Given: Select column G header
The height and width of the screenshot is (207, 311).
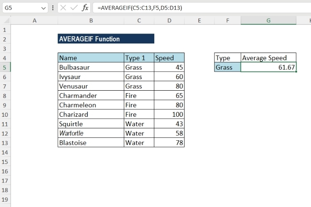Looking at the screenshot, I should click(x=268, y=21).
